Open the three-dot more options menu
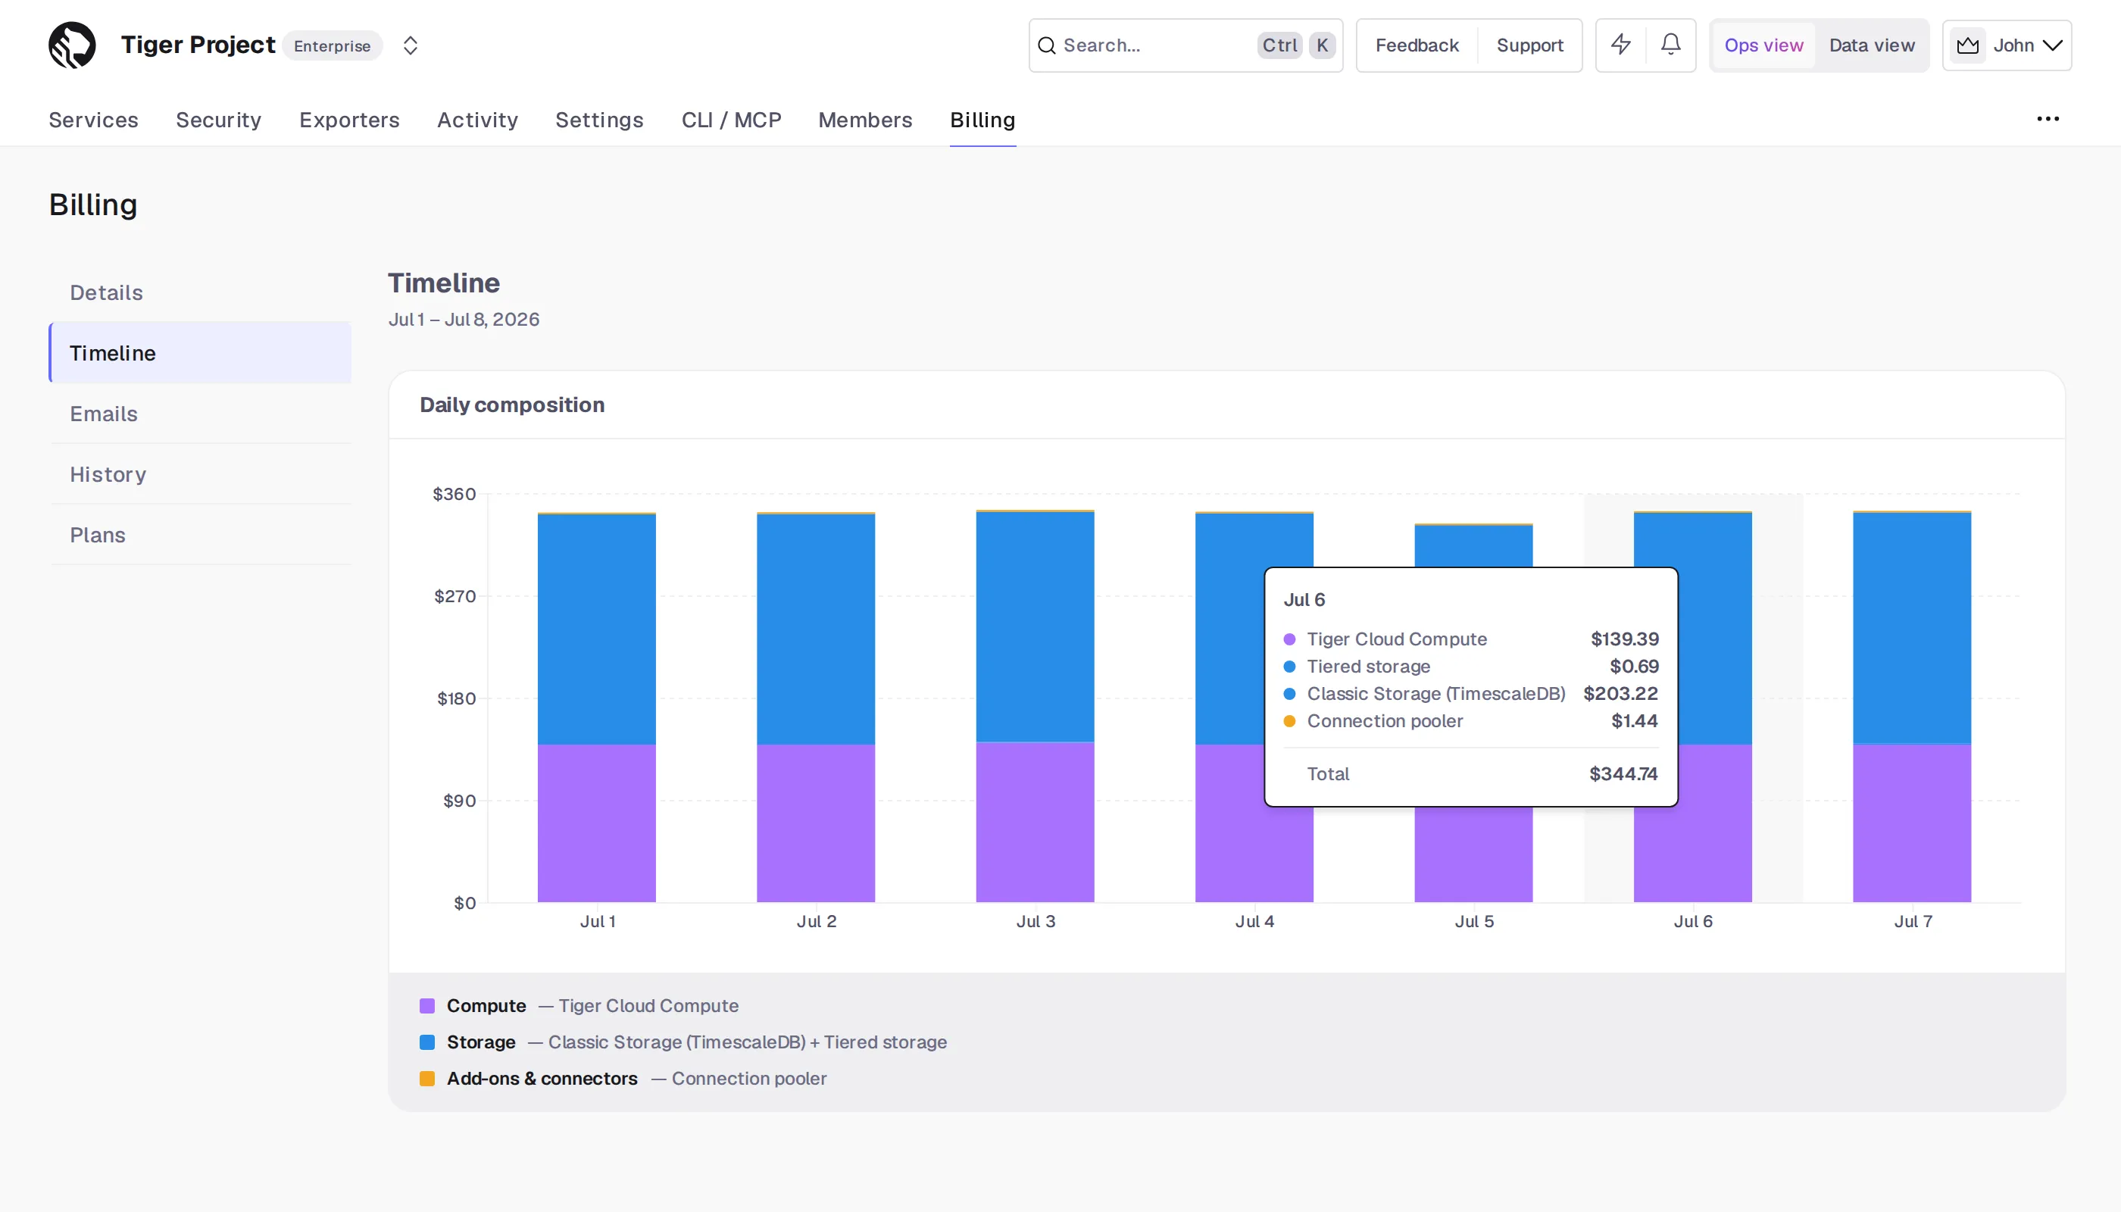This screenshot has height=1212, width=2121. click(2048, 119)
